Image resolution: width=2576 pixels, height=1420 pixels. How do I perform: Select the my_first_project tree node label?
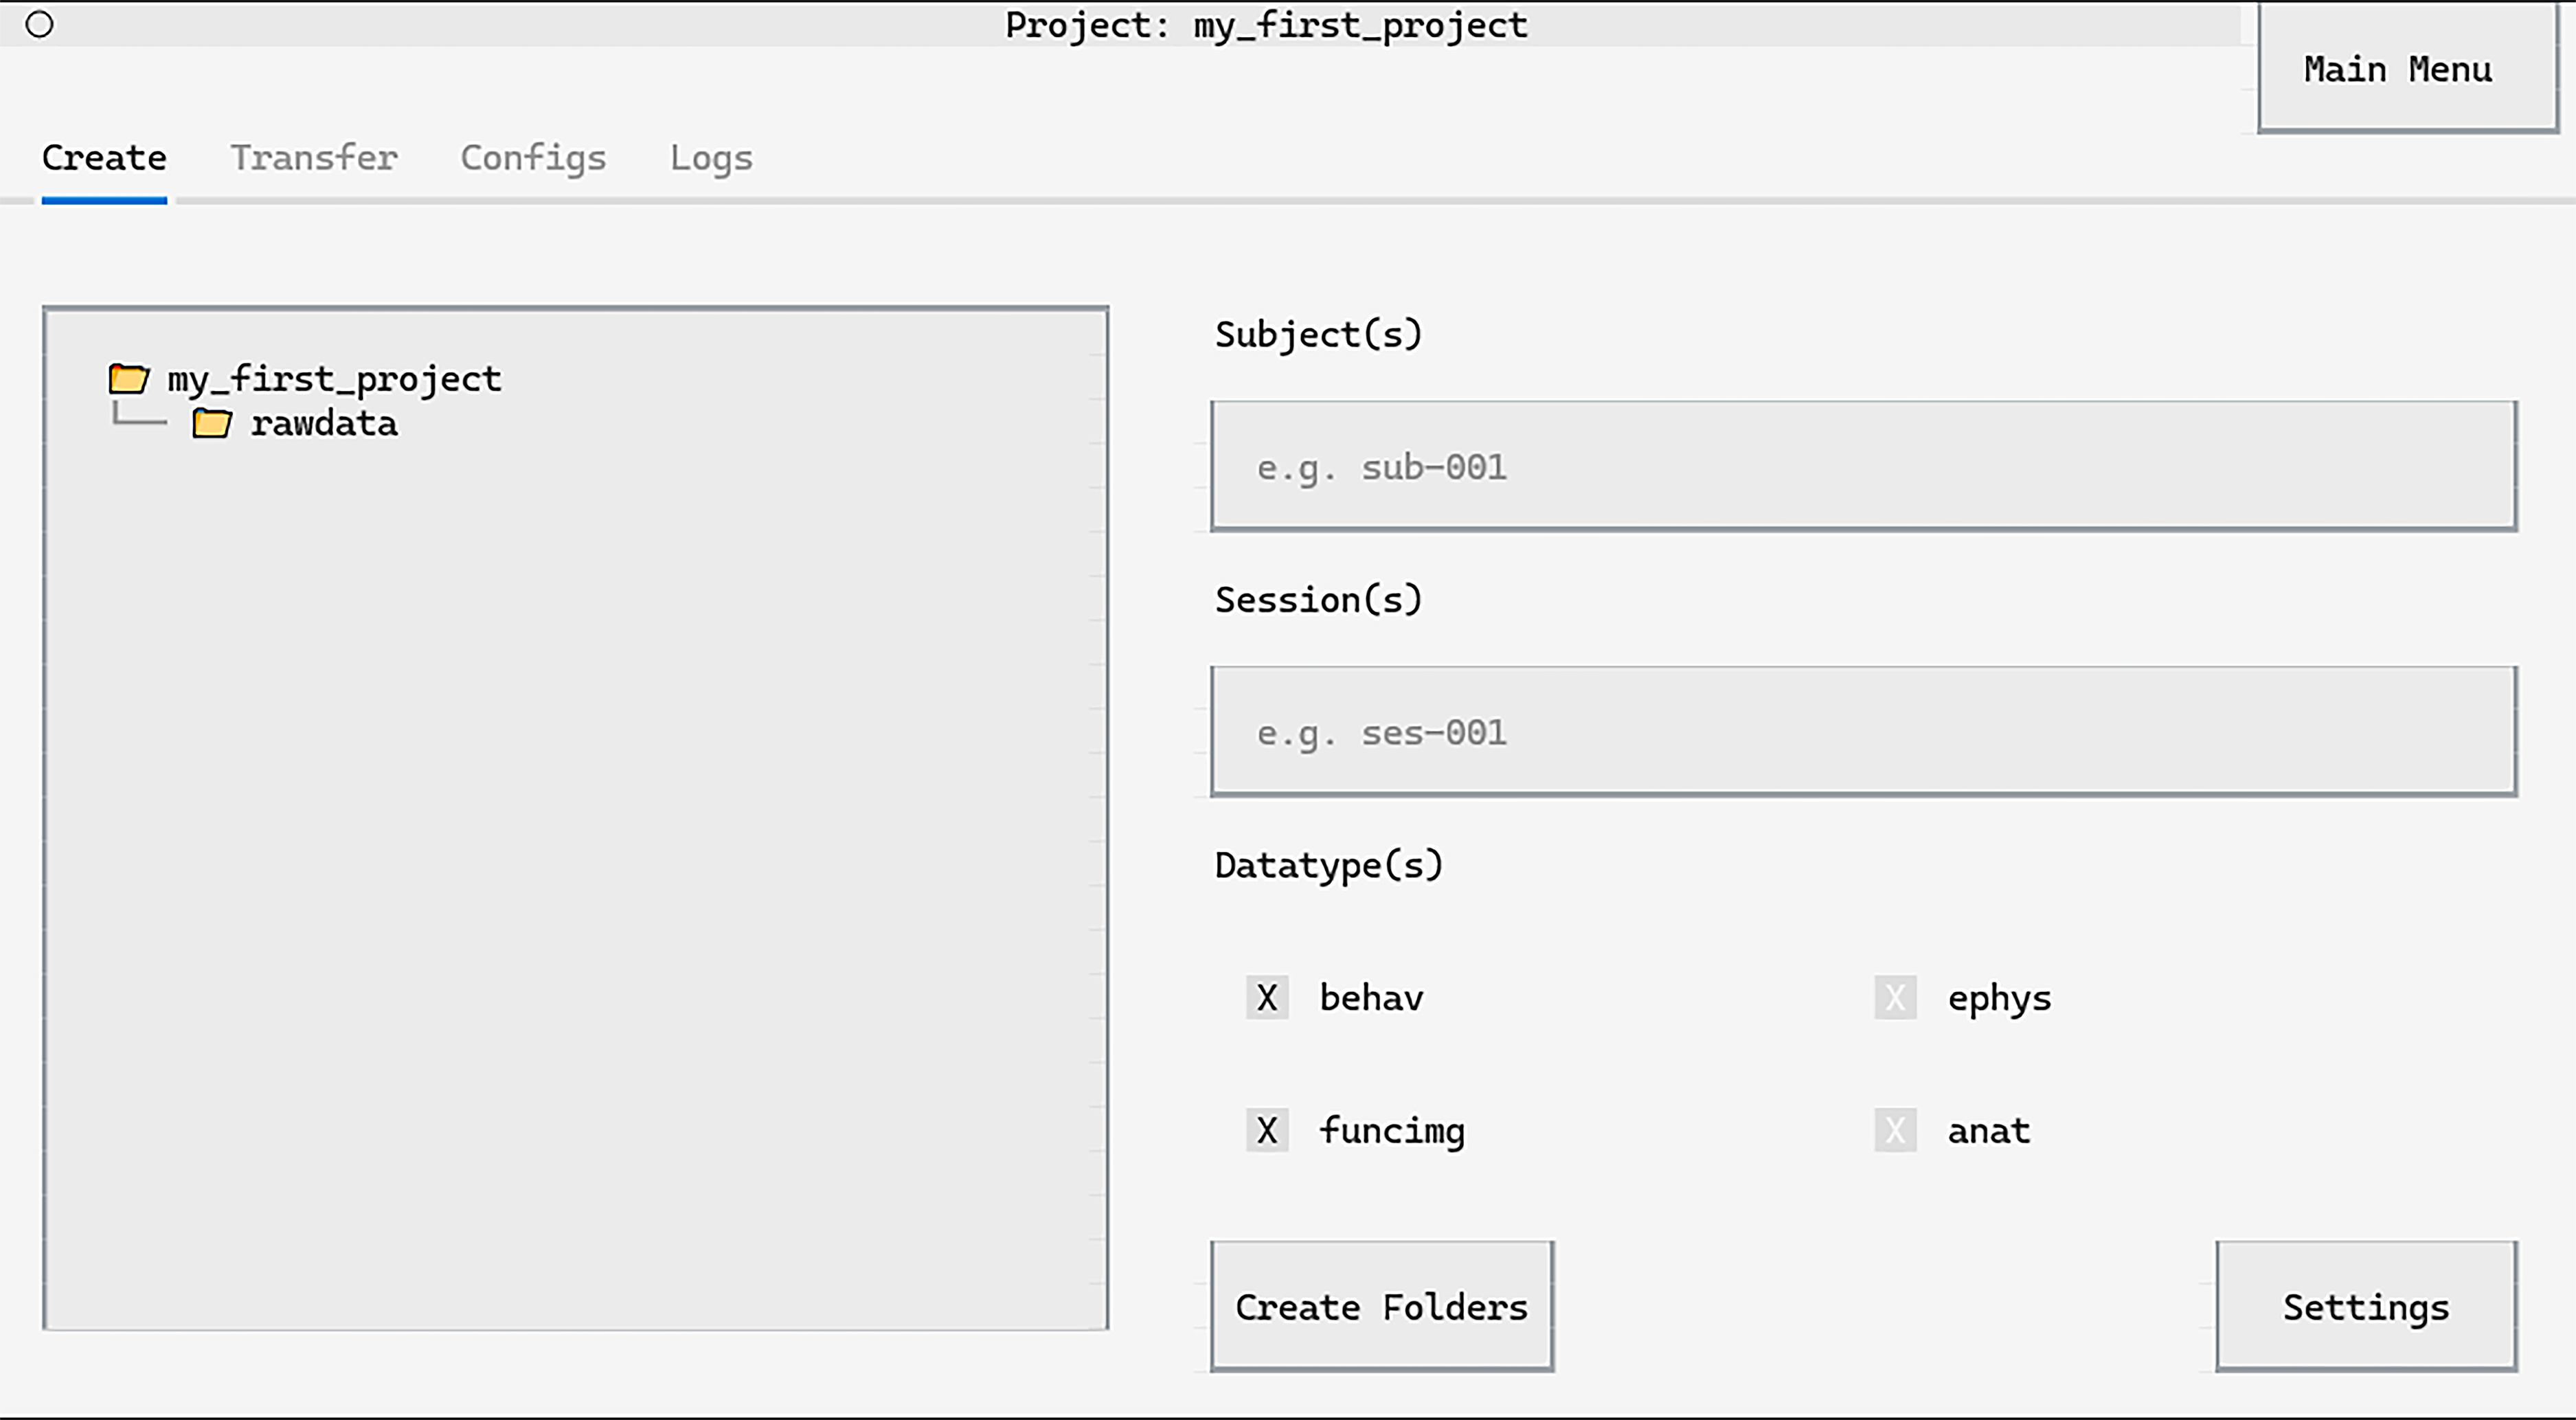(334, 379)
